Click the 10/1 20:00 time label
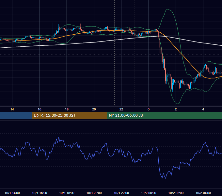 tap(94, 193)
